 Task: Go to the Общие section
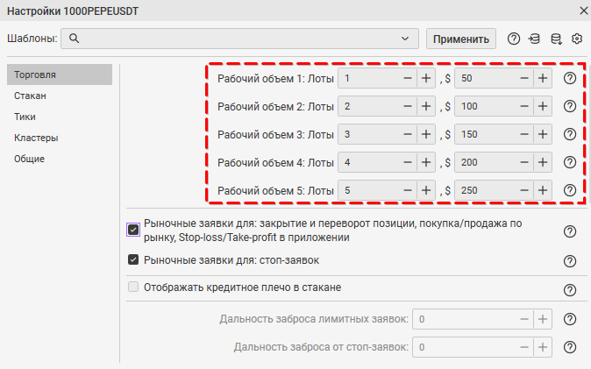tap(30, 159)
